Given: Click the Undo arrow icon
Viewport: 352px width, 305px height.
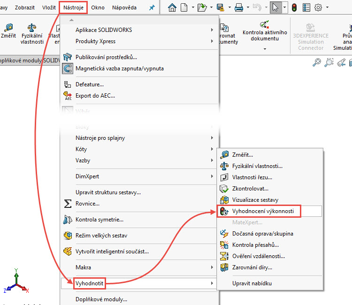Looking at the screenshot, I should coord(257,8).
